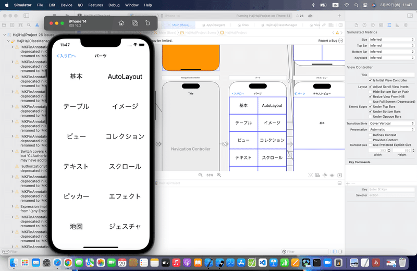Toggle the Xcode navigator sidebar icon

tap(27, 16)
